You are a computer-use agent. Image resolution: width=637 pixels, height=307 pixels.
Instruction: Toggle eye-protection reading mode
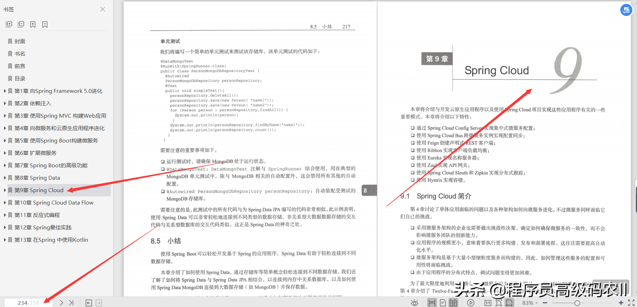(x=414, y=303)
